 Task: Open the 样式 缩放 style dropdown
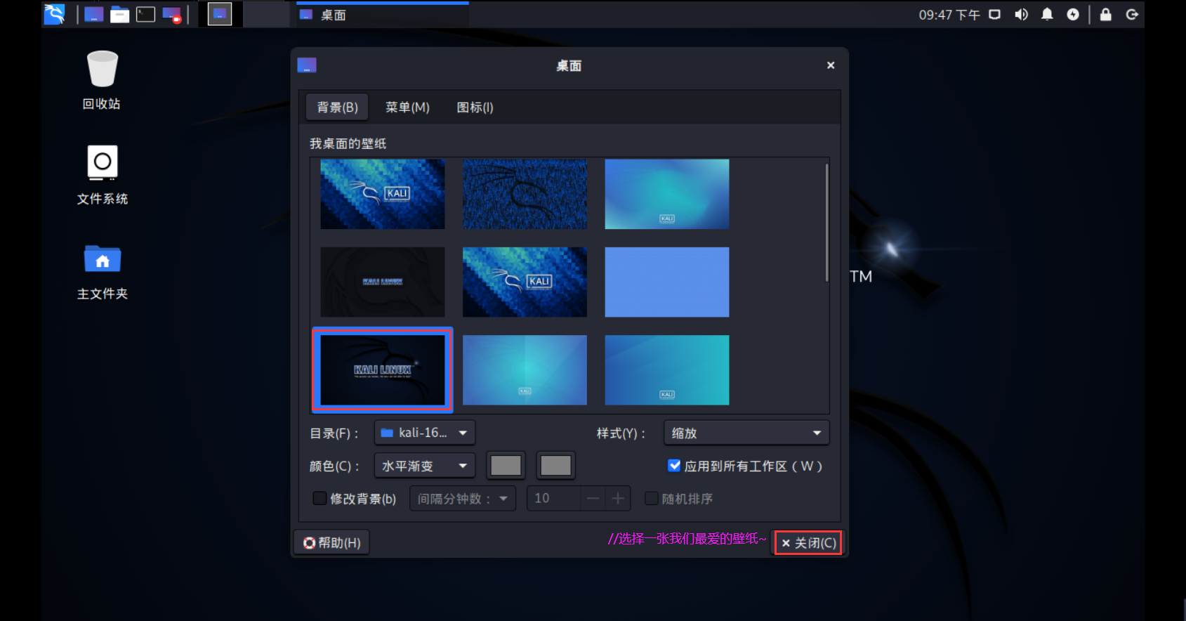point(746,433)
